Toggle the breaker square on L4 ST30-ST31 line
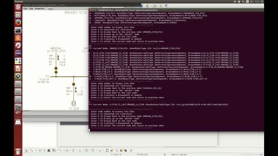This screenshot has width=278, height=156. tap(56, 68)
